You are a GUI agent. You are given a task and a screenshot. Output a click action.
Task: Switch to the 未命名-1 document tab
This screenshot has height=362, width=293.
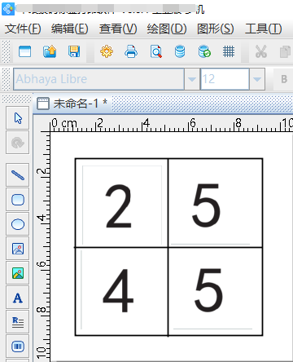click(x=72, y=104)
